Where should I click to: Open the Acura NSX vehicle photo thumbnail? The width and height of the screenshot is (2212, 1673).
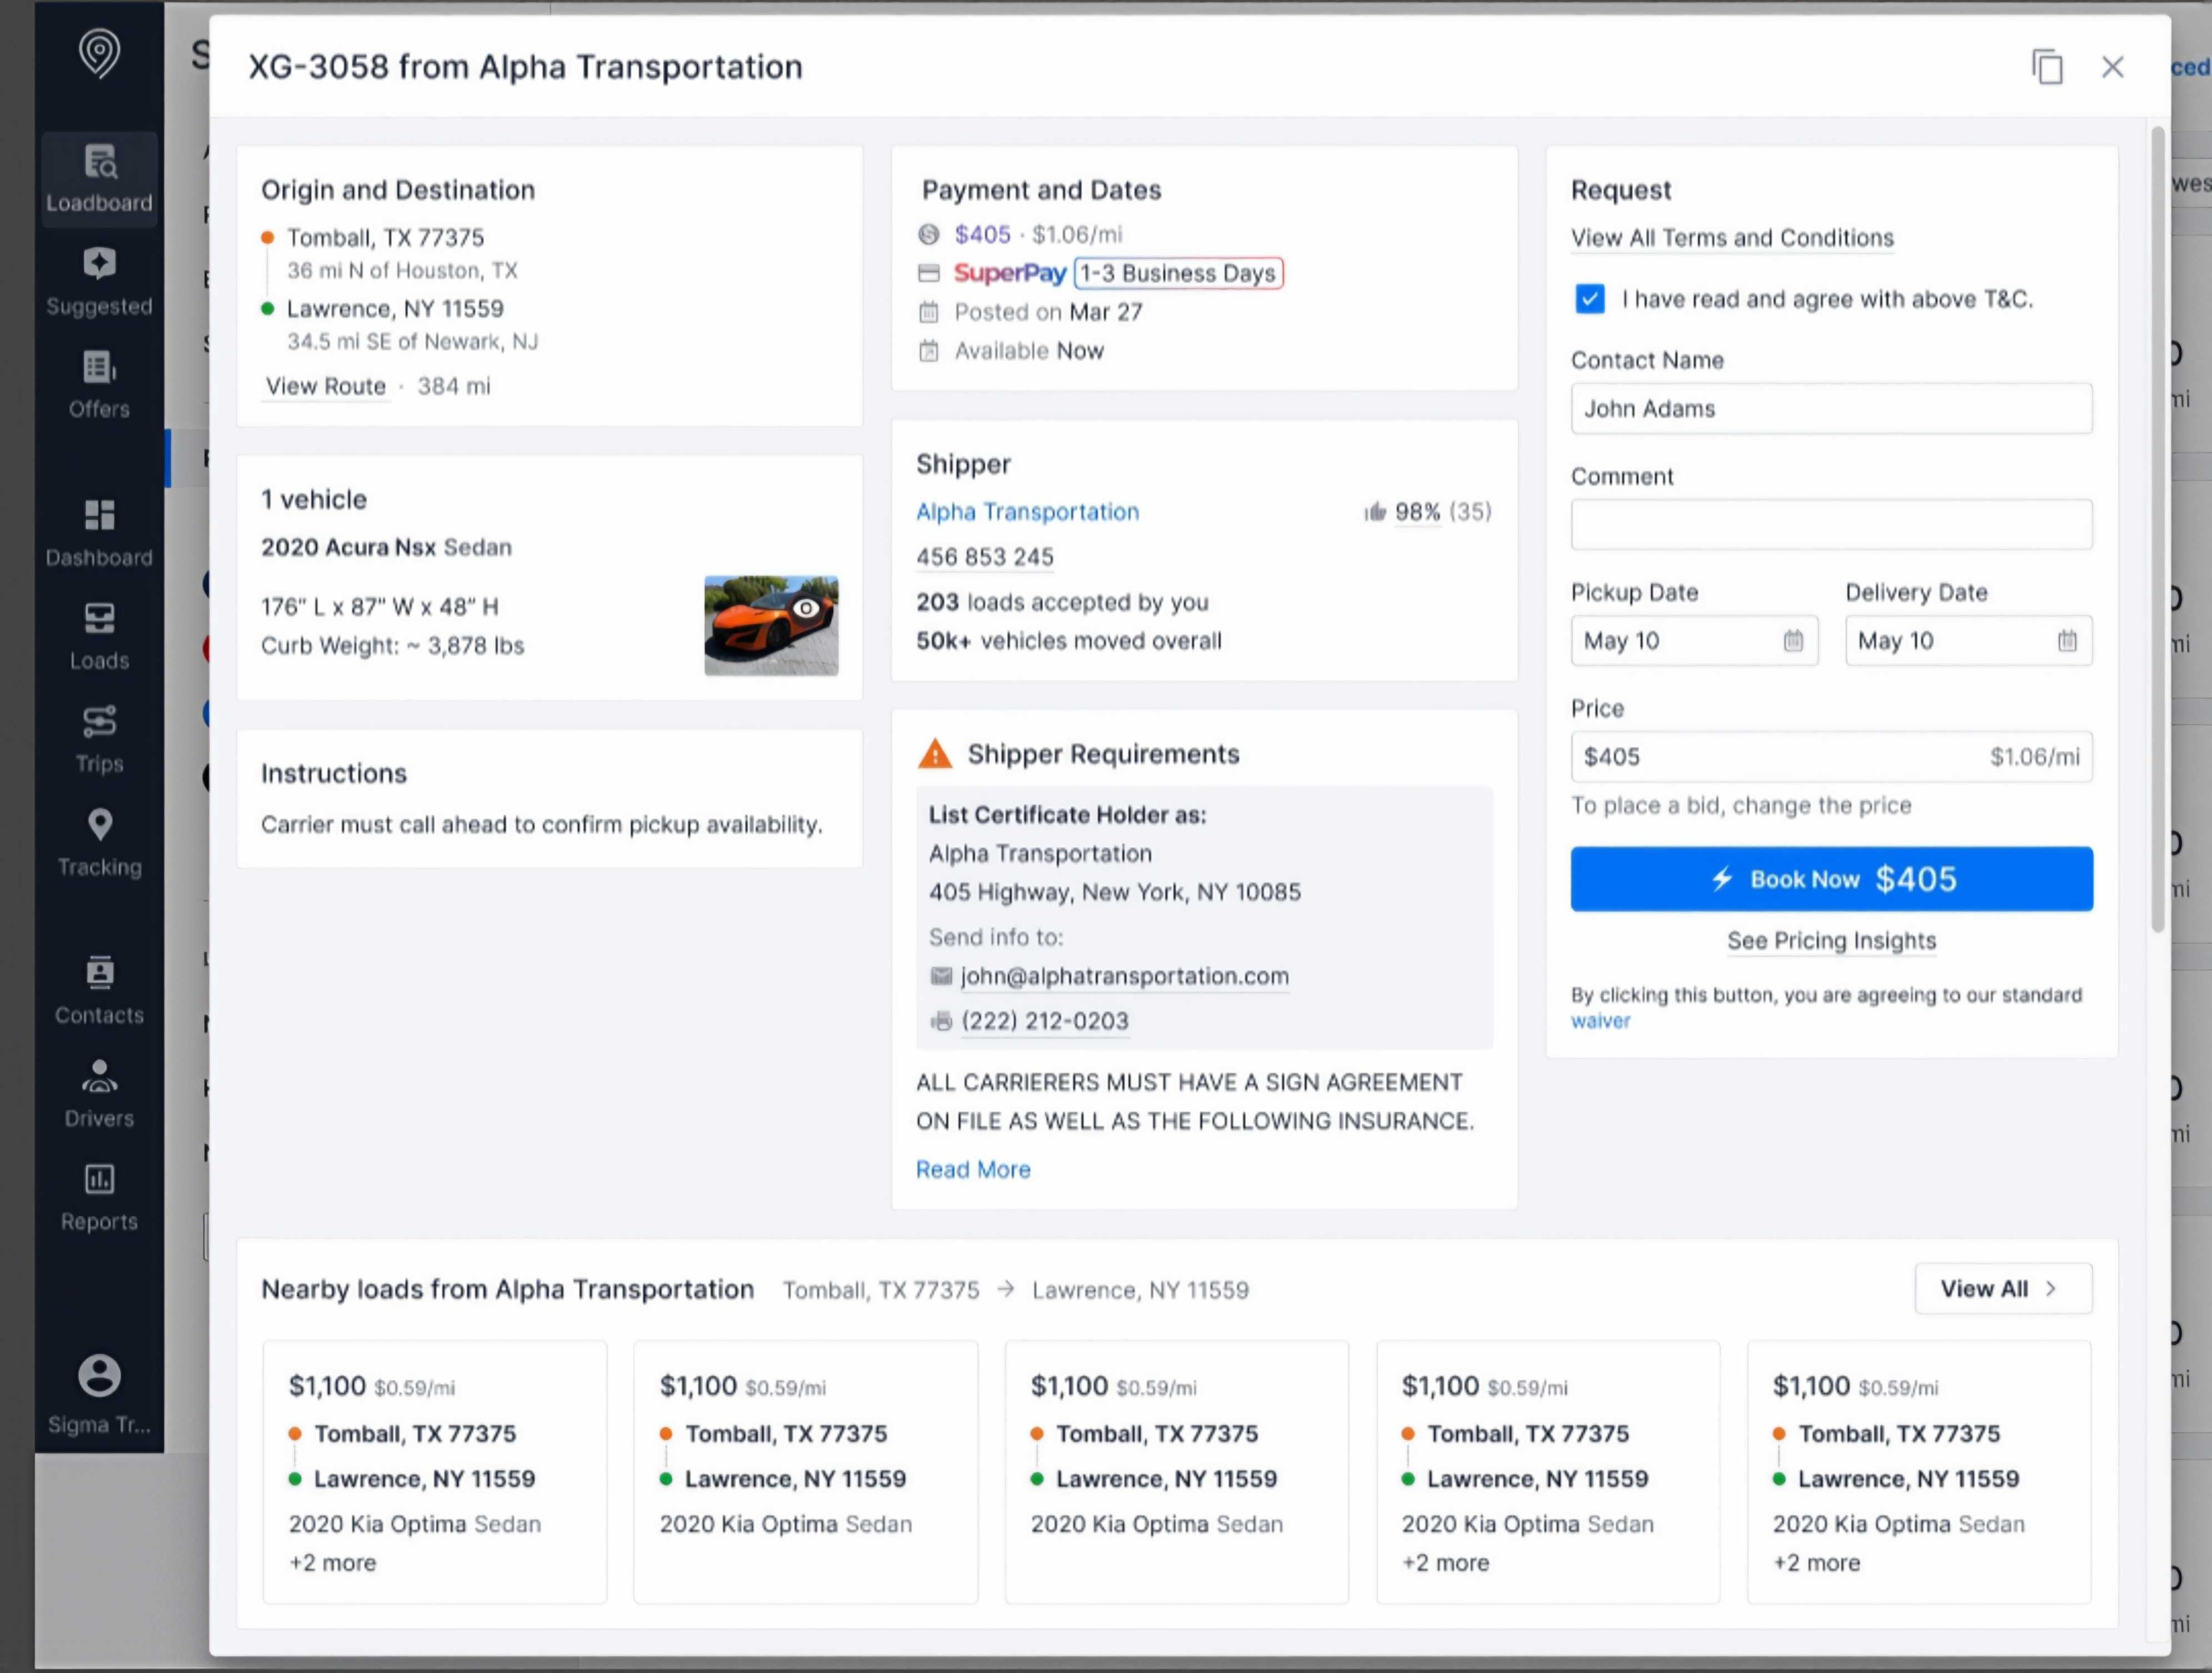[771, 626]
